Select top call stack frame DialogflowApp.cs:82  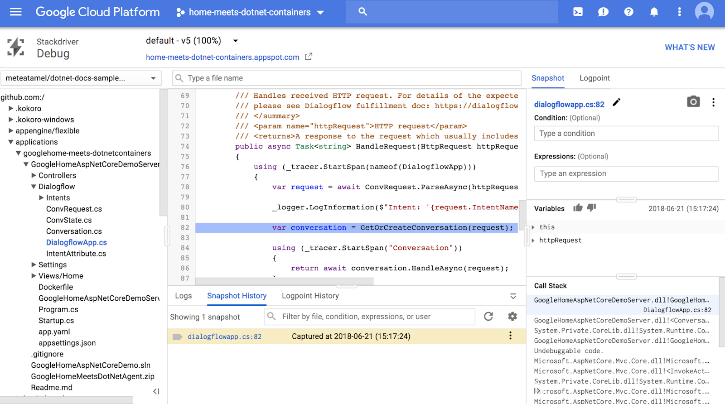623,305
